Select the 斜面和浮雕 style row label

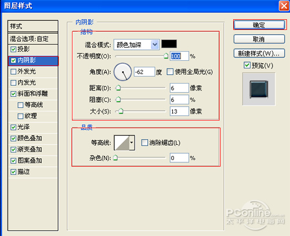32,94
